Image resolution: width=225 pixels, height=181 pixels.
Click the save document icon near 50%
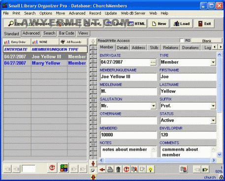point(183,169)
